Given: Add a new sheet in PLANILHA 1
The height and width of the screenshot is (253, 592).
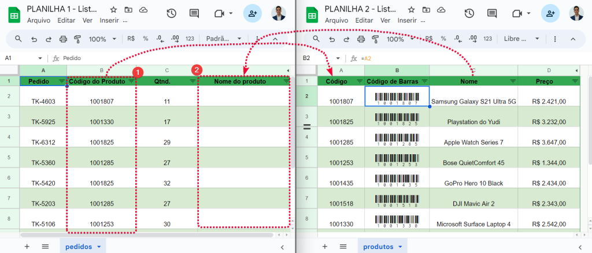Looking at the screenshot, I should tap(27, 247).
